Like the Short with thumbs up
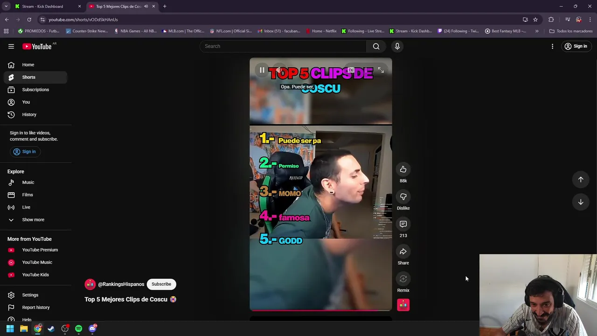This screenshot has width=597, height=336. tap(403, 169)
